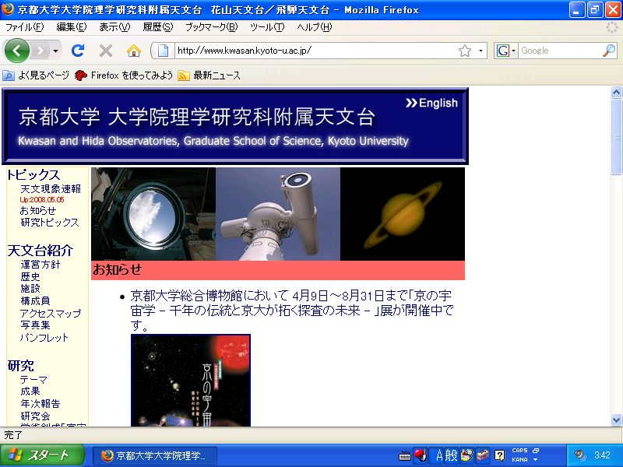Screen dimensions: 623x467
Task: Select the Firefox 京都大学大学院理学 taskbar button
Action: point(155,455)
